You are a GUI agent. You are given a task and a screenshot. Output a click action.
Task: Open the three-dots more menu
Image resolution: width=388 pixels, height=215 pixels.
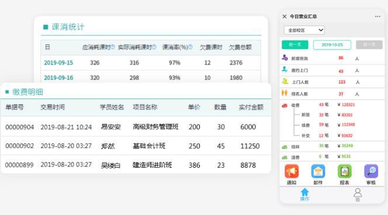(x=377, y=16)
